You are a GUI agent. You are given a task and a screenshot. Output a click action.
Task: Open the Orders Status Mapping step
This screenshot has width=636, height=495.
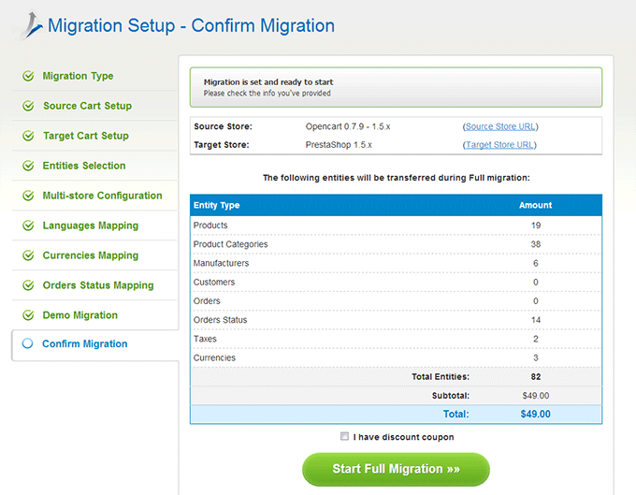(98, 285)
